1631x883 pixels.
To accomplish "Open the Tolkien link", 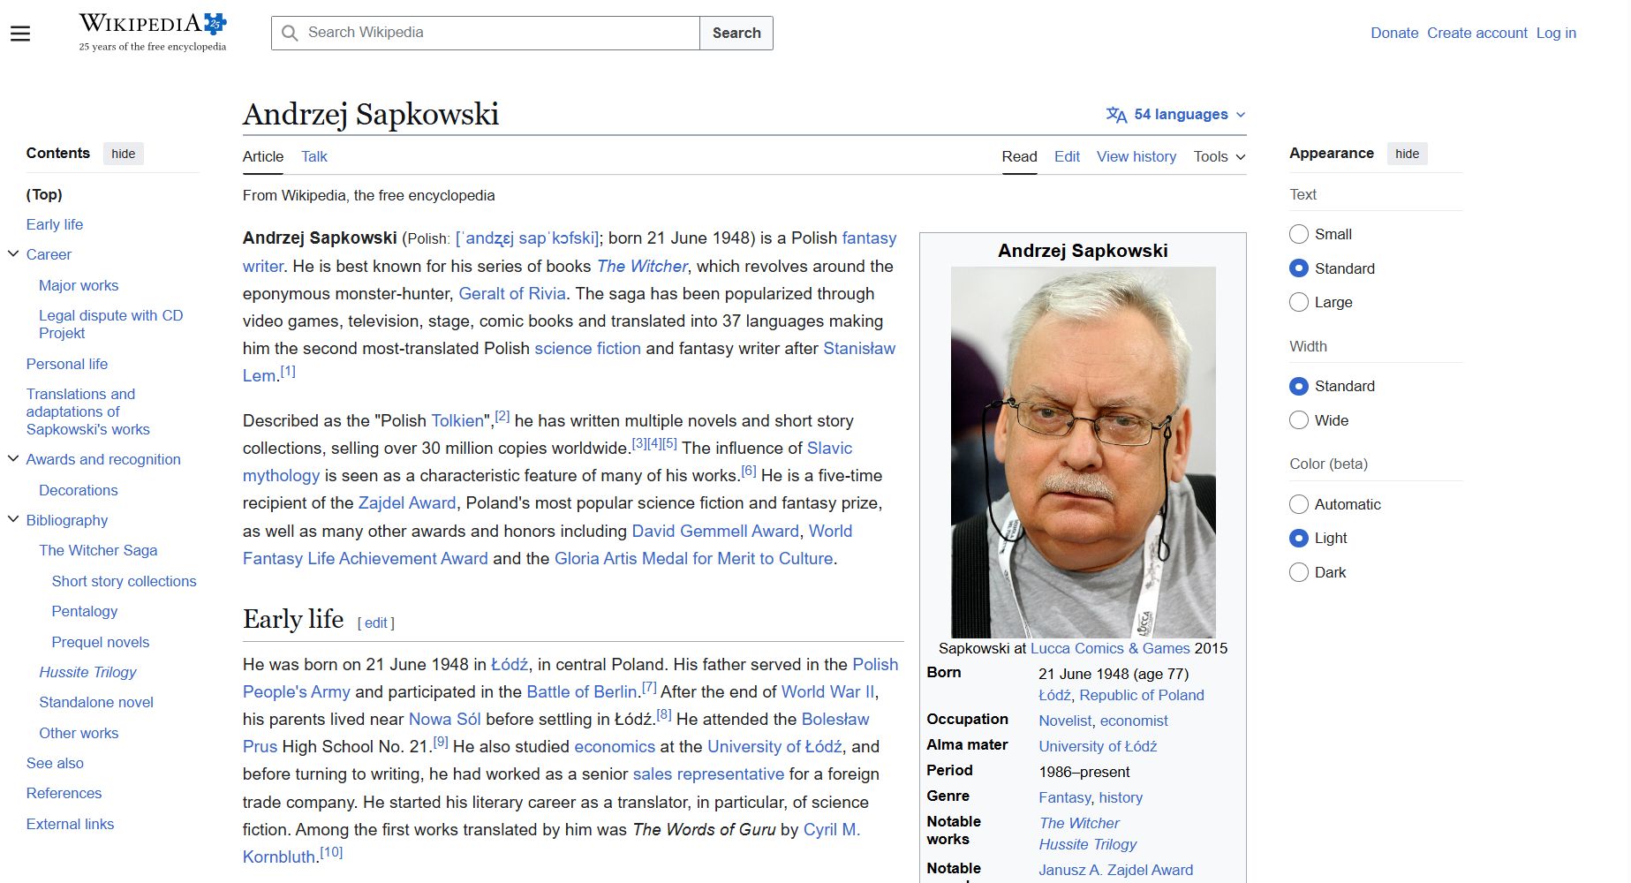I will pyautogui.click(x=457, y=420).
